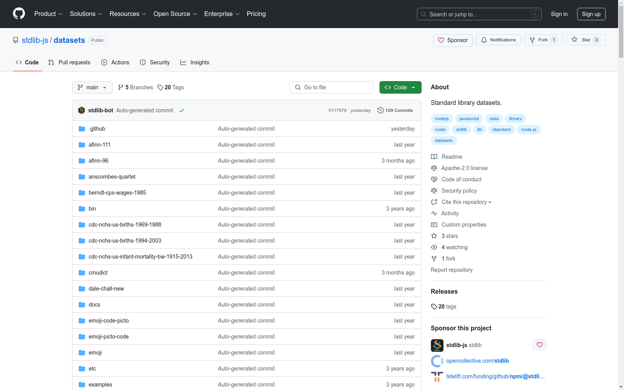Click the docs folder icon

pos(82,305)
